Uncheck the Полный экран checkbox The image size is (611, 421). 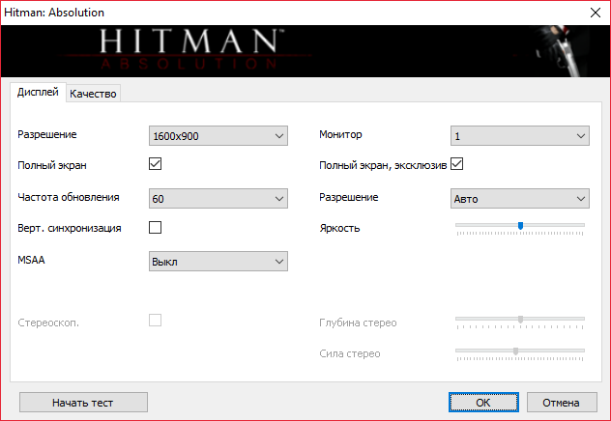[155, 164]
